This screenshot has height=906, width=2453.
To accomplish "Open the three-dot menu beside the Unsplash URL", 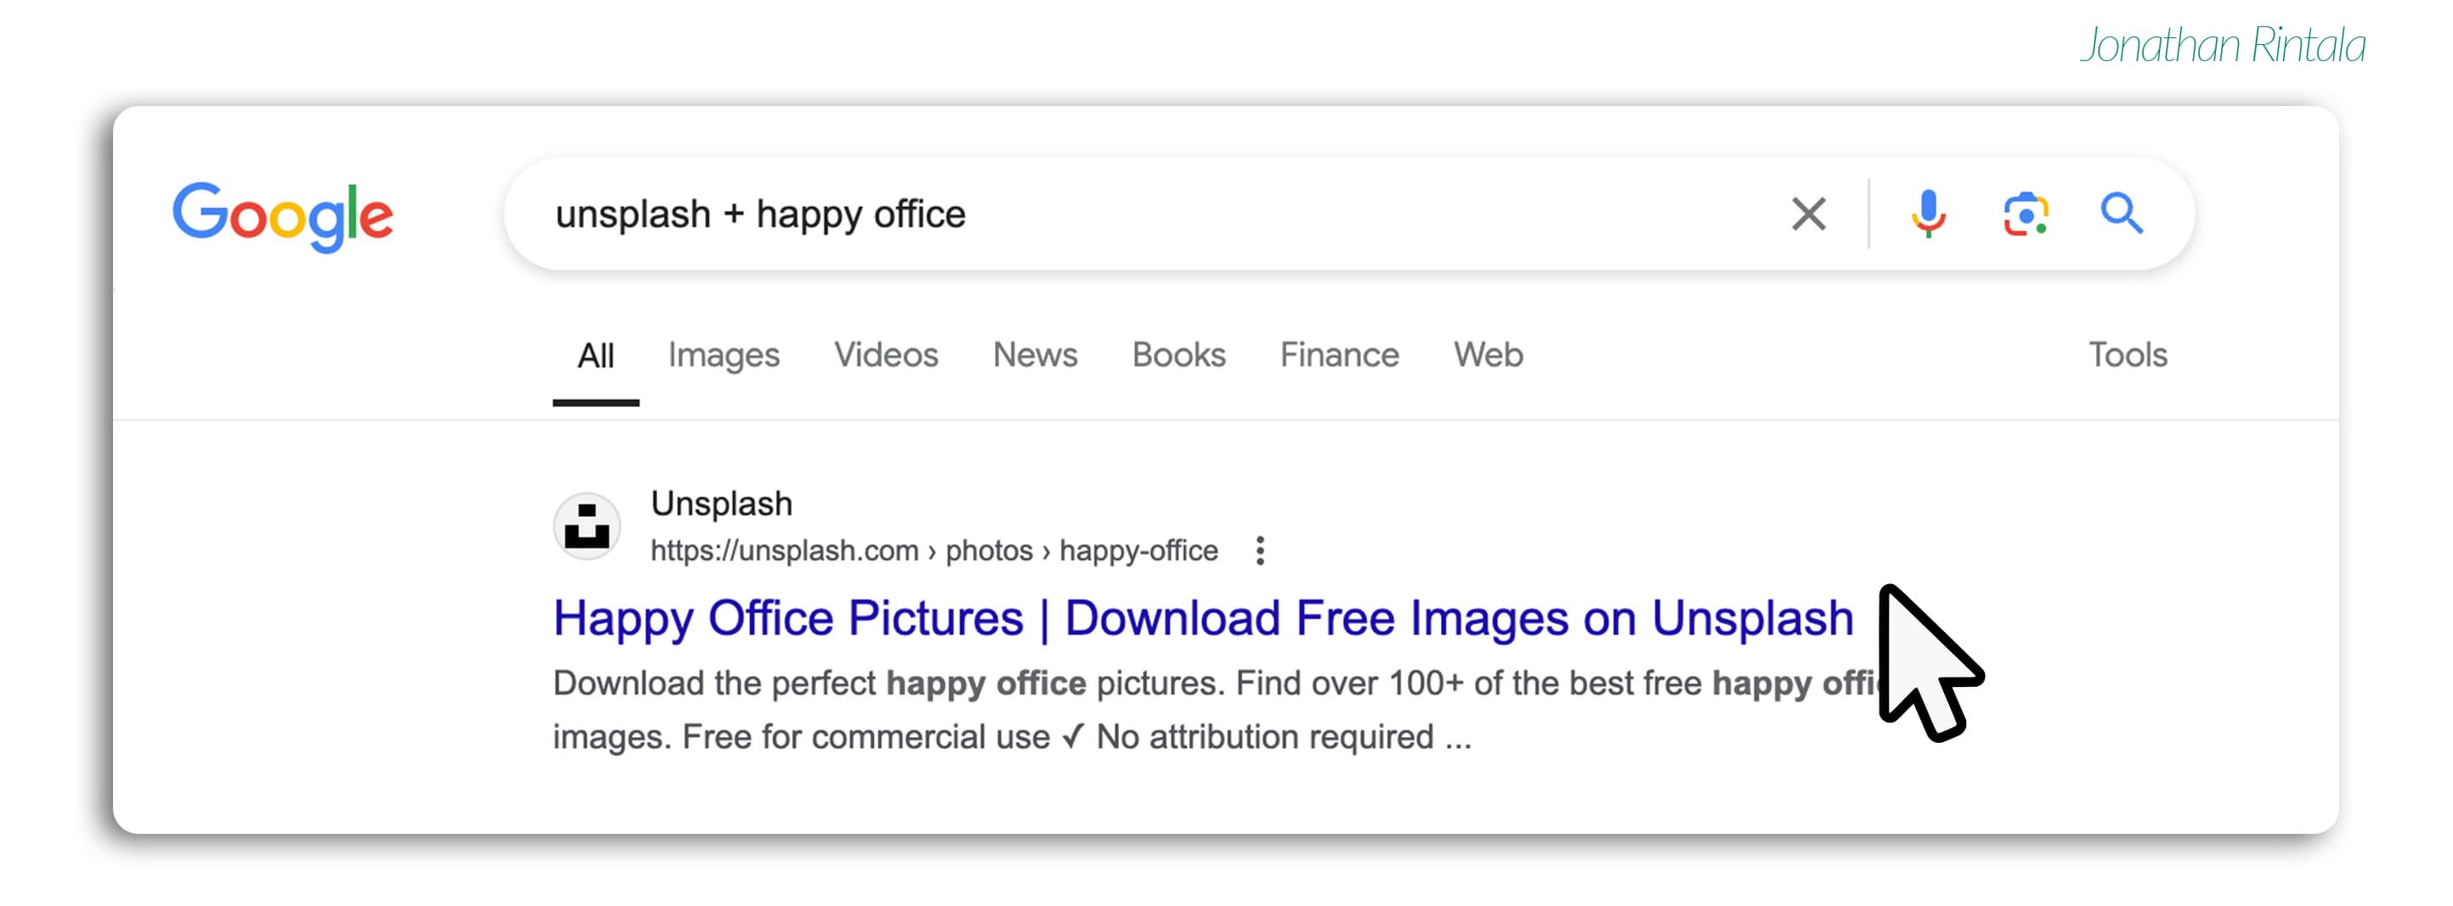I will [1259, 551].
